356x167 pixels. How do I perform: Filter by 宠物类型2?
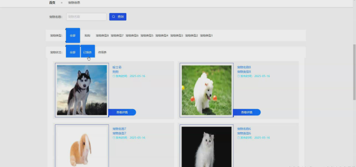[x=191, y=36]
